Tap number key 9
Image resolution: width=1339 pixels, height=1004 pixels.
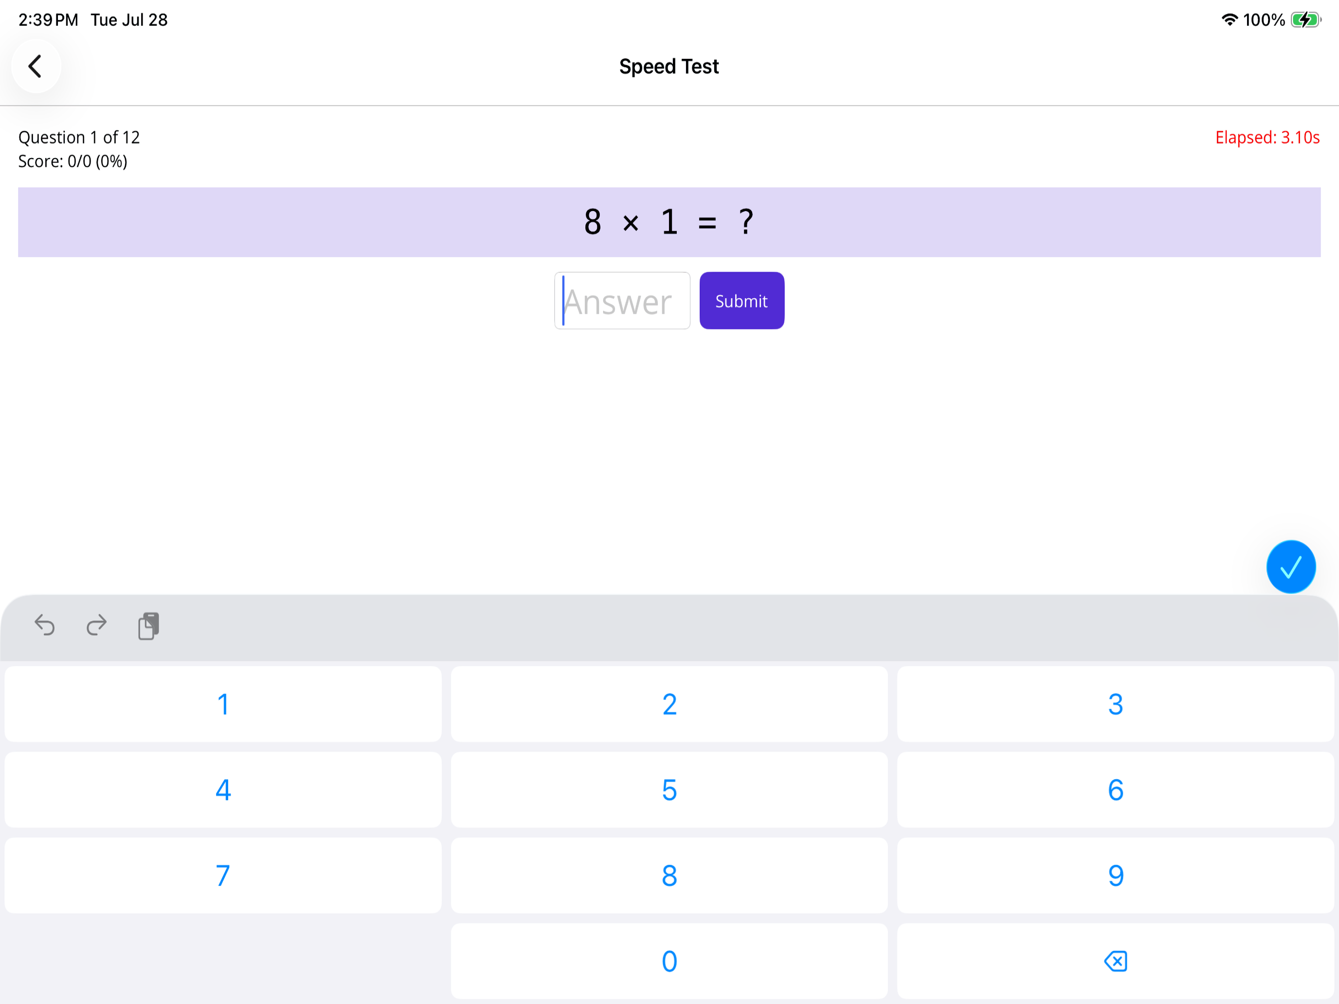point(1115,875)
